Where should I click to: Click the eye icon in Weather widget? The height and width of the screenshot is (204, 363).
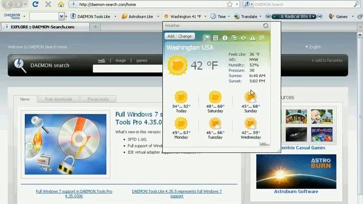pos(243,38)
